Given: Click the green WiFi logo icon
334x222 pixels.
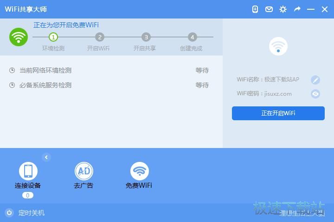Looking at the screenshot, I should (x=19, y=37).
